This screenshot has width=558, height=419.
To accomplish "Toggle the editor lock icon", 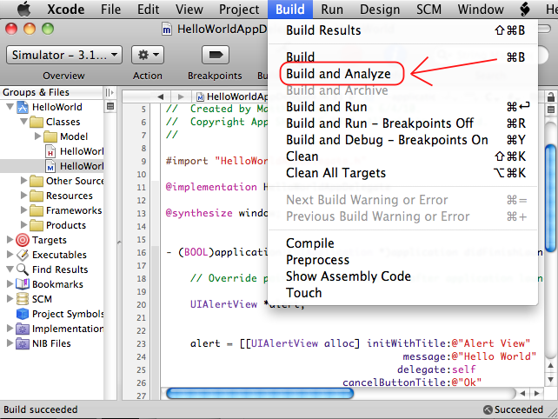I will (551, 96).
